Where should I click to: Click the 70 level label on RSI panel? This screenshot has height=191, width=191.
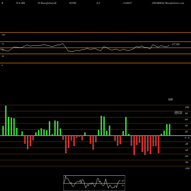click(x=3, y=44)
